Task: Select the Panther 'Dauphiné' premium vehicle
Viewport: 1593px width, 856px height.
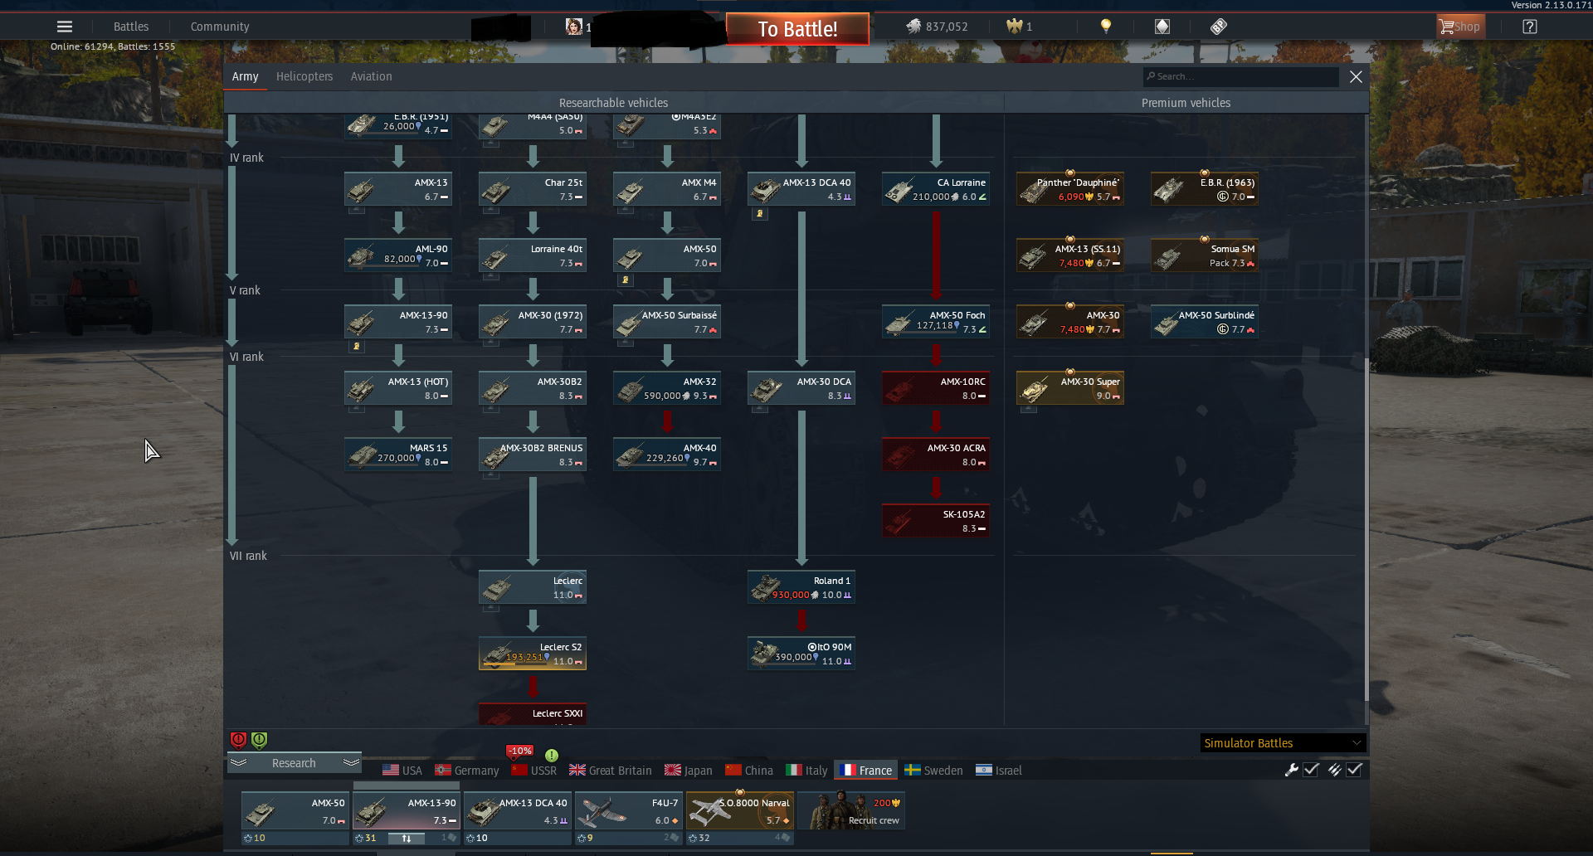Action: click(x=1070, y=189)
